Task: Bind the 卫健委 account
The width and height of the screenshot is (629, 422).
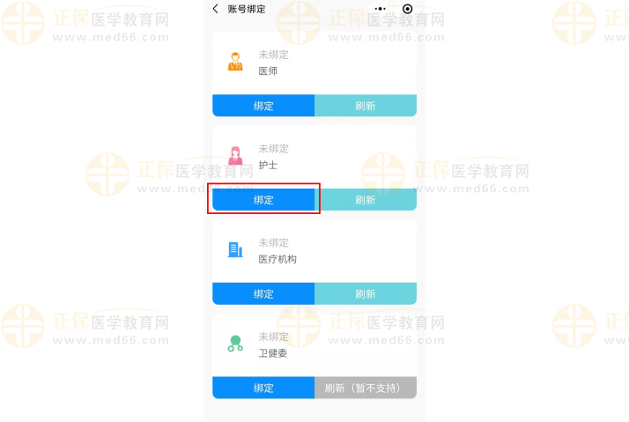Action: coord(263,388)
